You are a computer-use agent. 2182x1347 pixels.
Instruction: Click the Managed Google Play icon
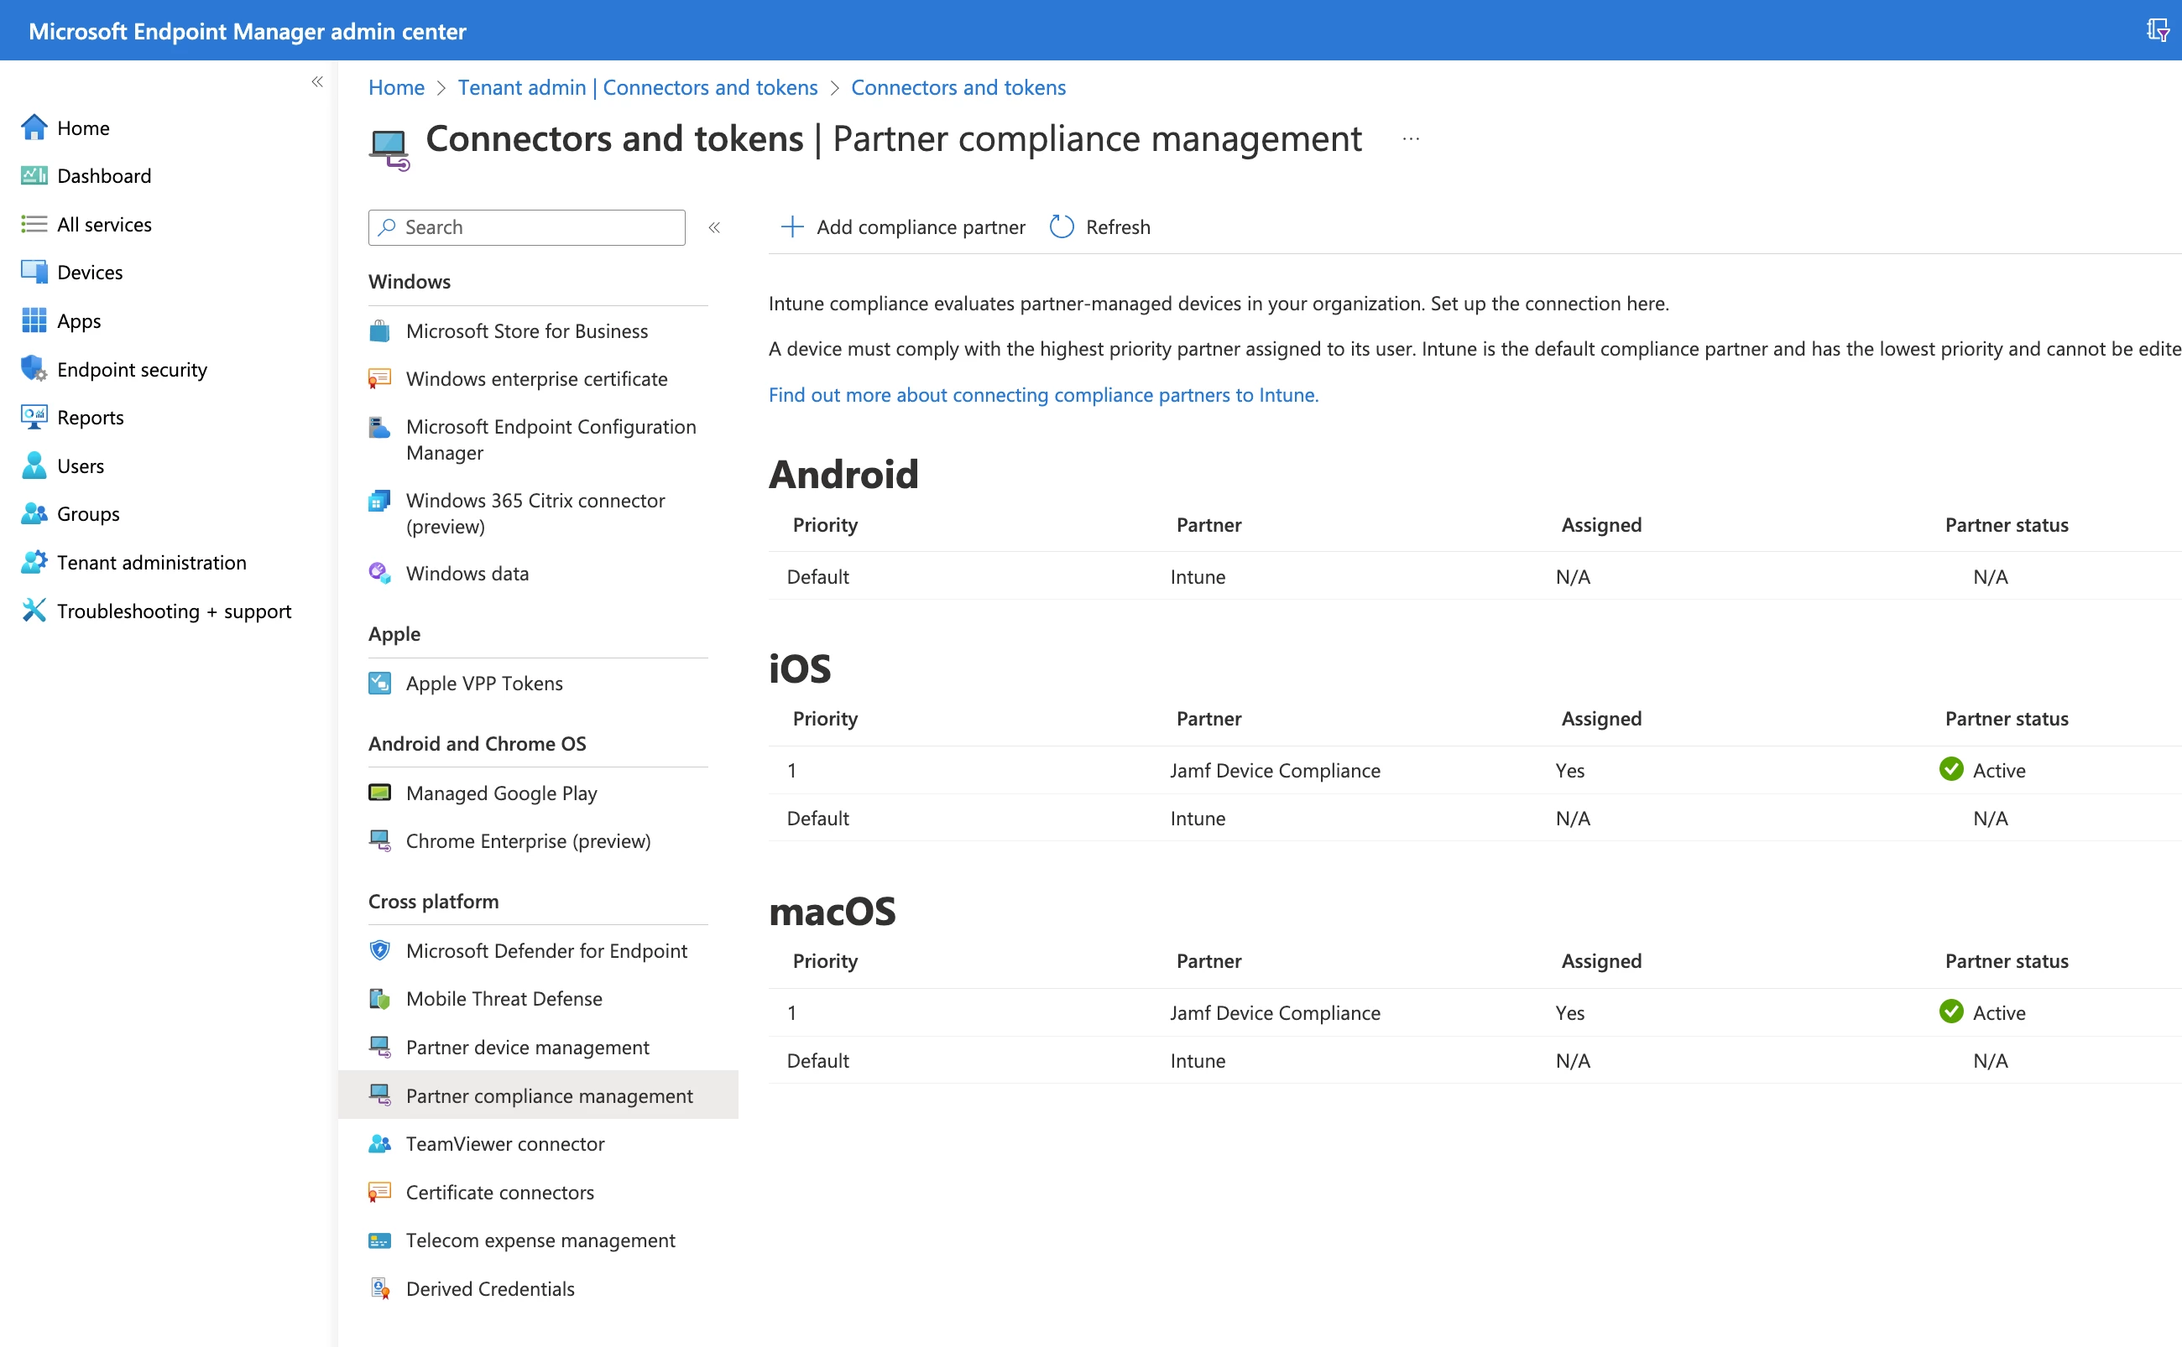click(379, 793)
